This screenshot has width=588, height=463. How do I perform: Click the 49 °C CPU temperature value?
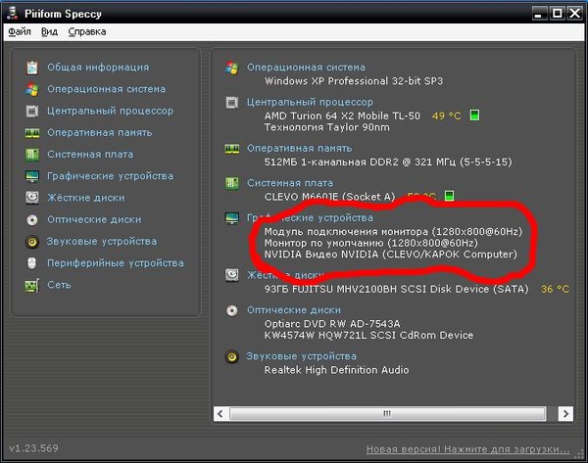tap(447, 116)
